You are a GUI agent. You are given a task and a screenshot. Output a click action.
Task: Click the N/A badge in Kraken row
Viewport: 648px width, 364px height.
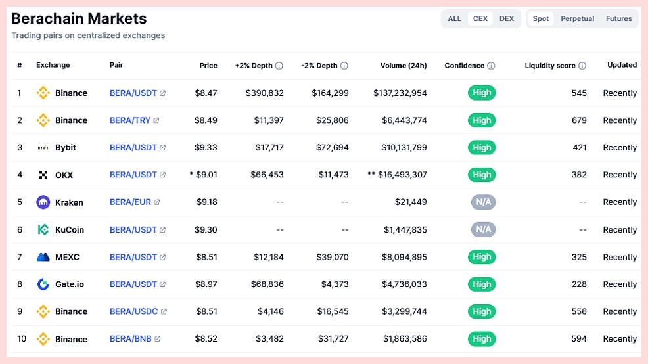pyautogui.click(x=484, y=202)
